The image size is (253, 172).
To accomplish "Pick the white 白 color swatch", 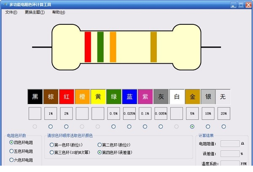I will (x=177, y=97).
